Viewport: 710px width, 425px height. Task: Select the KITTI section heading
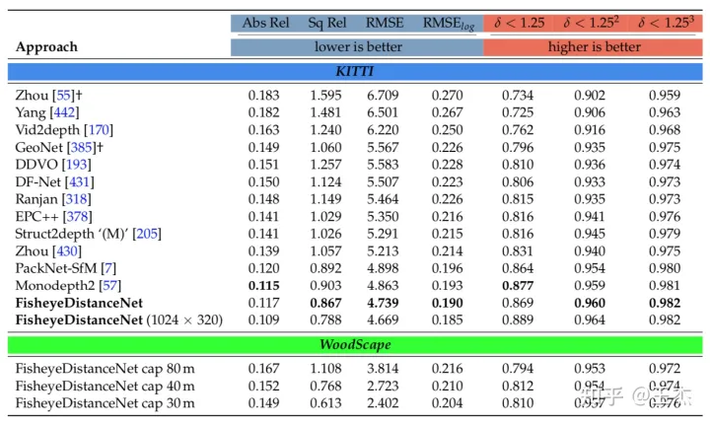pyautogui.click(x=355, y=72)
